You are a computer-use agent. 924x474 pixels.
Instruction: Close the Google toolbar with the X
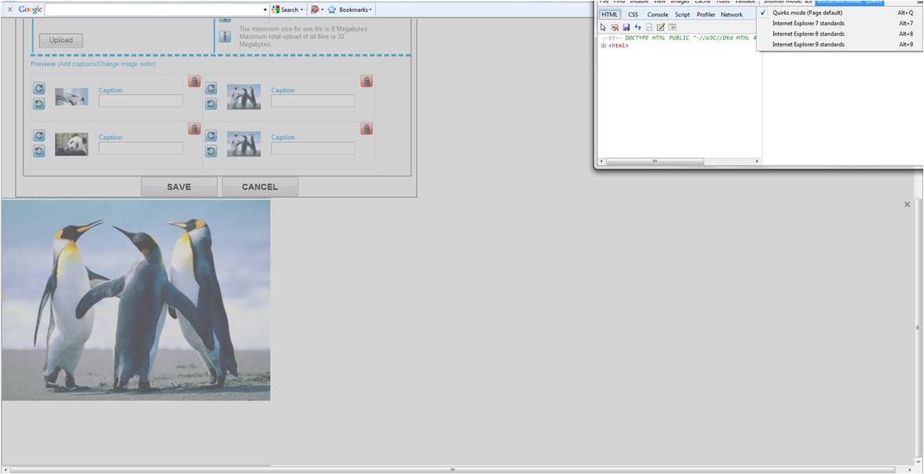click(x=9, y=9)
